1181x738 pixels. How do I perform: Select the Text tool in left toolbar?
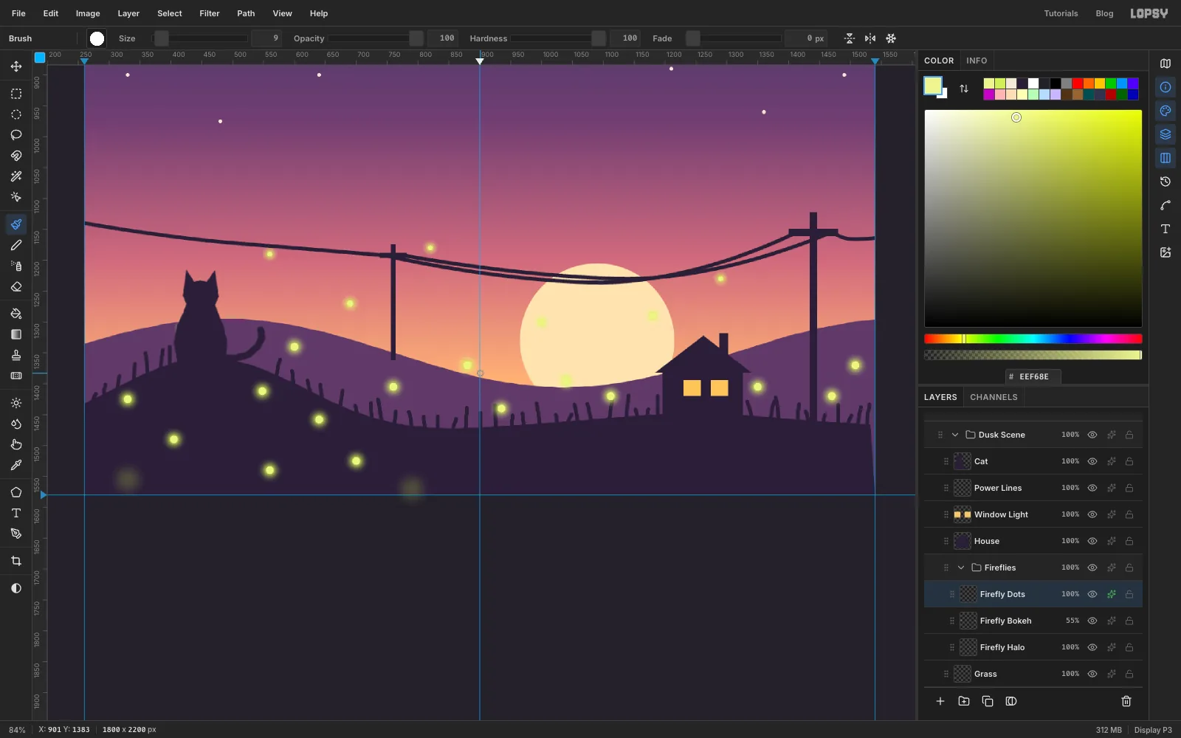(x=16, y=513)
